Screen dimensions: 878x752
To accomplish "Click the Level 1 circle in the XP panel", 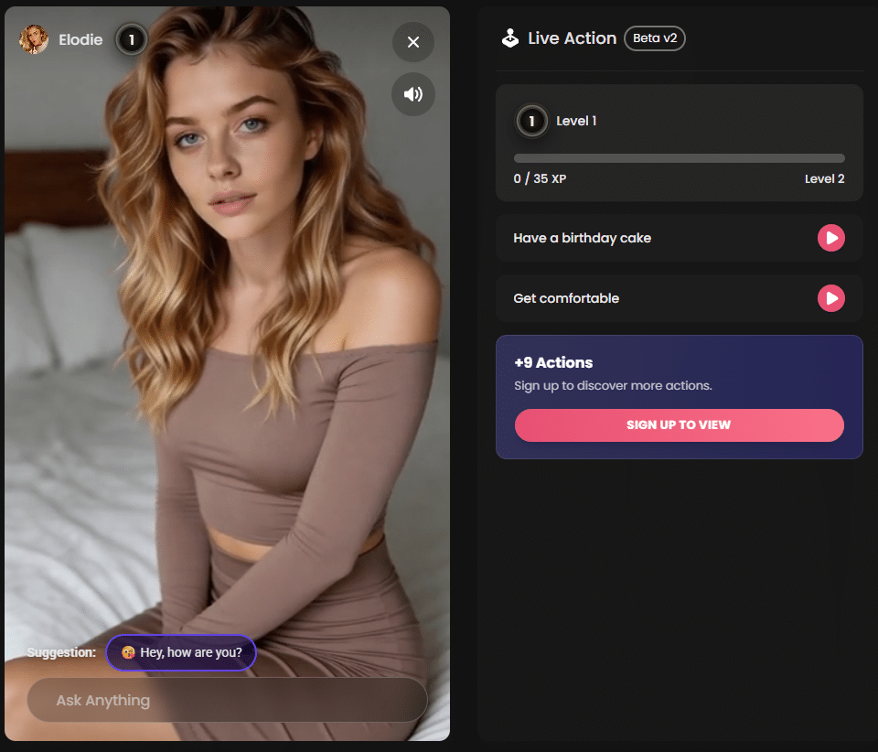I will [x=531, y=121].
